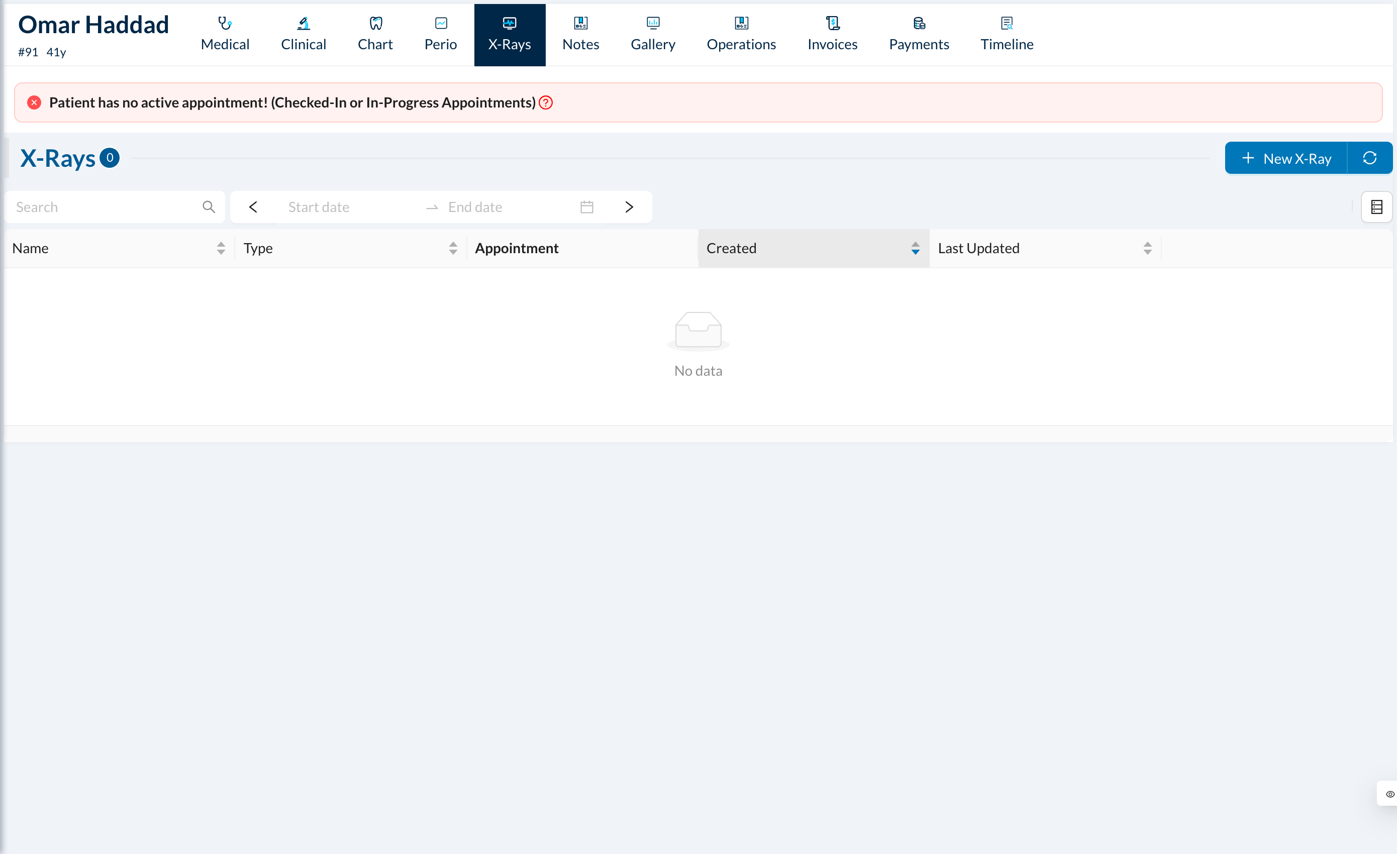Open the Invoices tab

point(832,35)
